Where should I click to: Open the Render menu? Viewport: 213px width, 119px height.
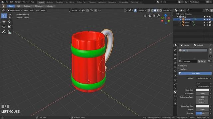point(18,2)
